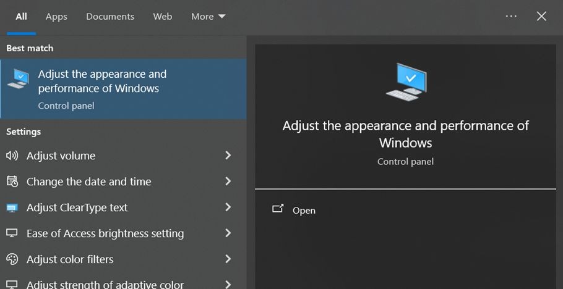The width and height of the screenshot is (563, 289).
Task: Click the Ease of Access brightness monitor icon
Action: click(12, 233)
